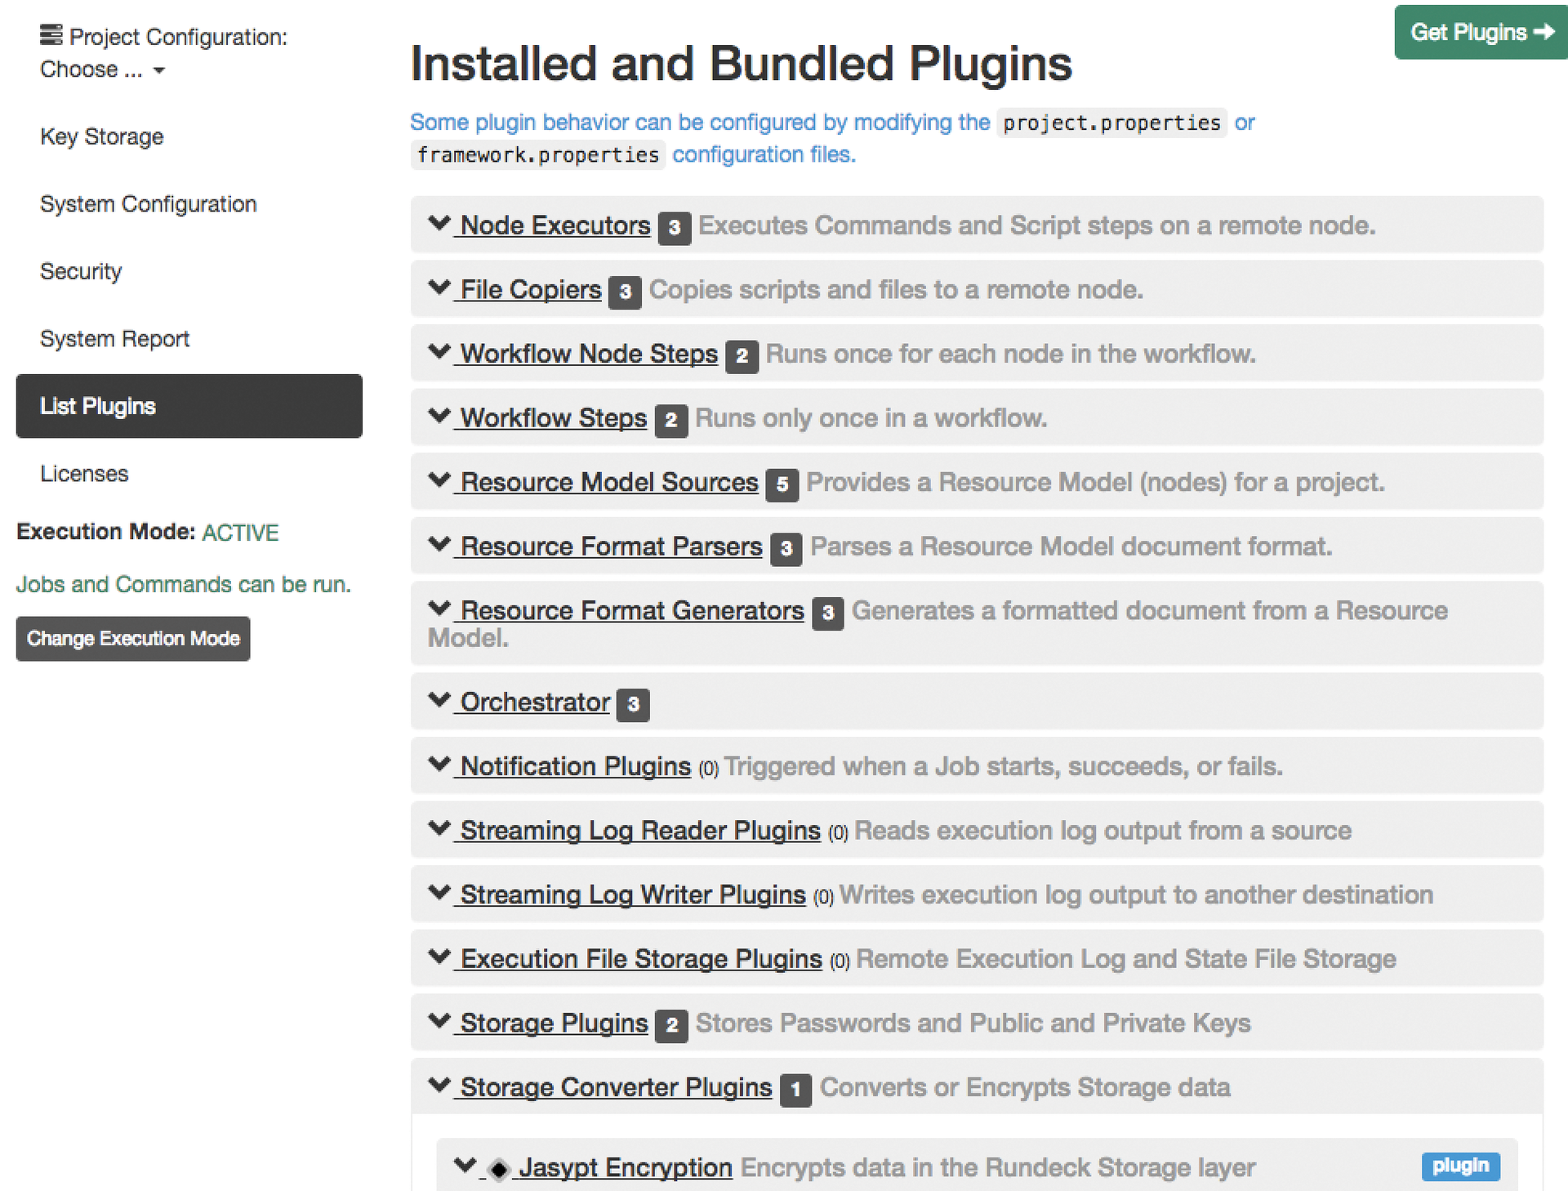The width and height of the screenshot is (1568, 1191).
Task: Click the Change Execution Mode button
Action: coord(133,638)
